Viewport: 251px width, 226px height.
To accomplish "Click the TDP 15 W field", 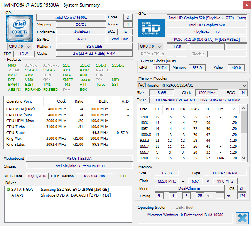I will pyautogui.click(x=24, y=54).
